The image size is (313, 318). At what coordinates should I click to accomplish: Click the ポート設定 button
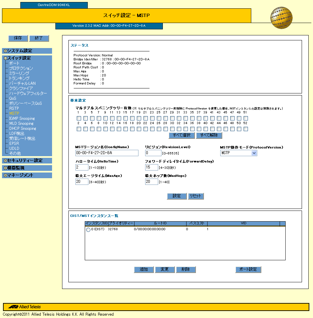(x=248, y=270)
